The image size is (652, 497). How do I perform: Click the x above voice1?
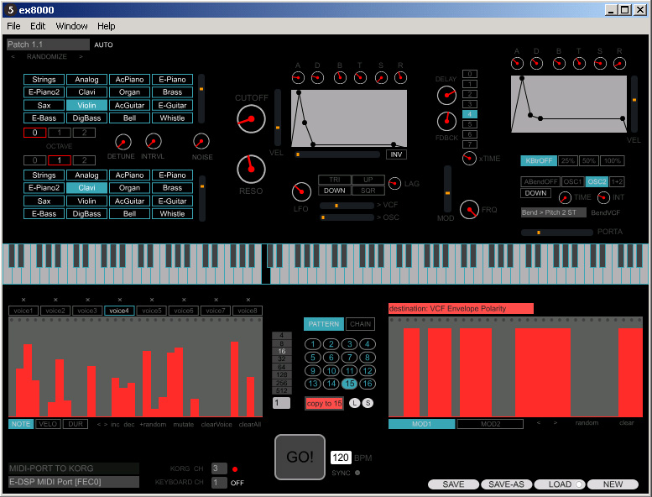(x=23, y=300)
